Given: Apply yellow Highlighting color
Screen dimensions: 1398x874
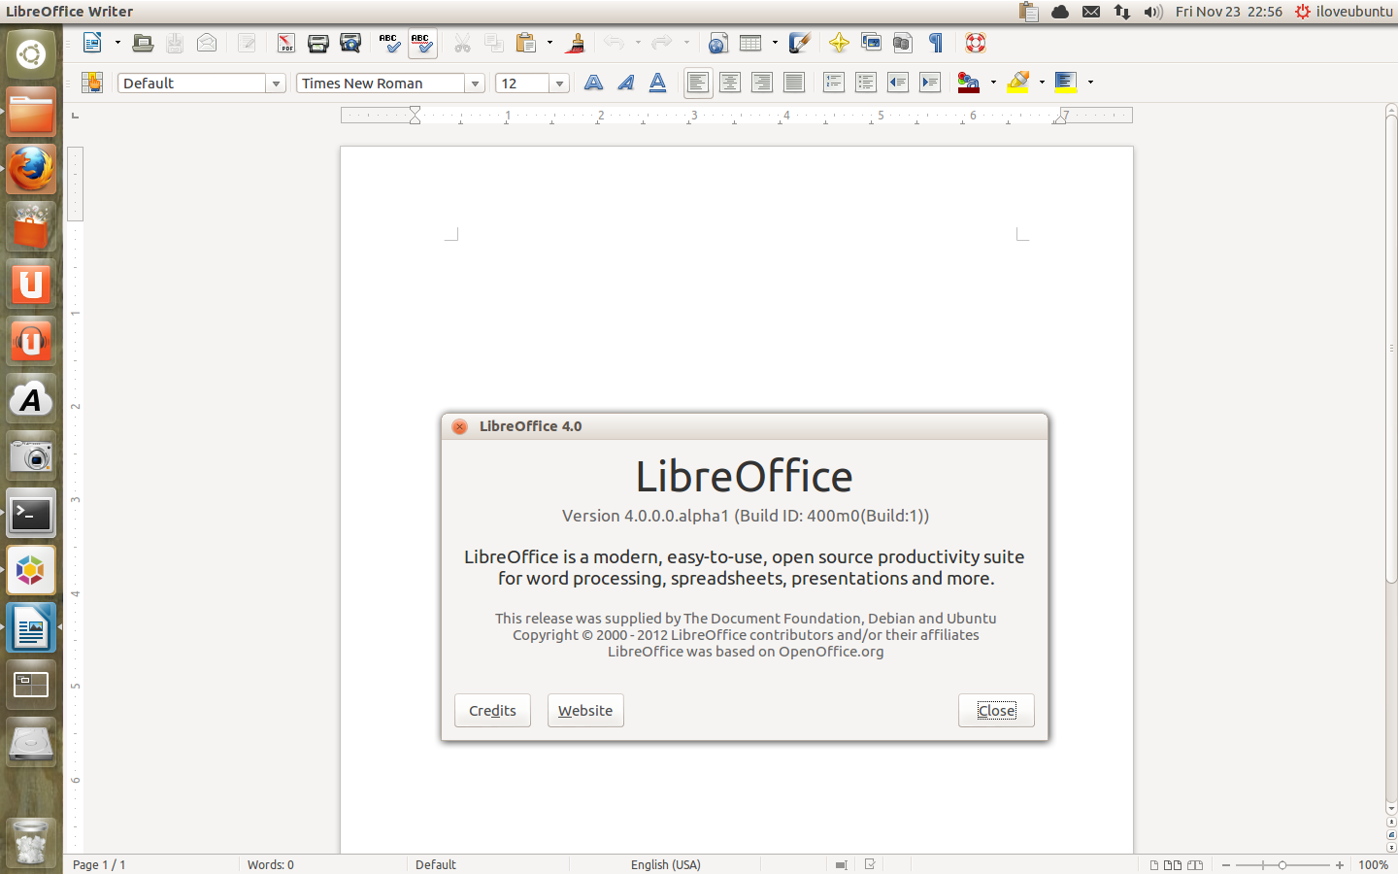Looking at the screenshot, I should tap(1017, 83).
